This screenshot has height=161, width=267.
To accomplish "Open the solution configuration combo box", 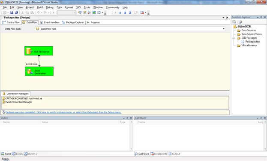I will click(66, 12).
